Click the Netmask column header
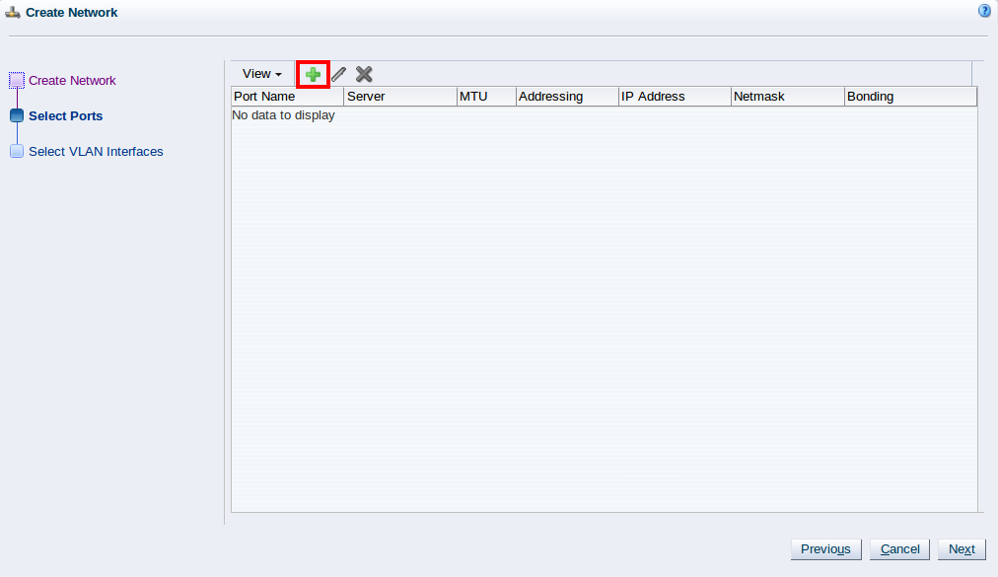 pos(787,97)
